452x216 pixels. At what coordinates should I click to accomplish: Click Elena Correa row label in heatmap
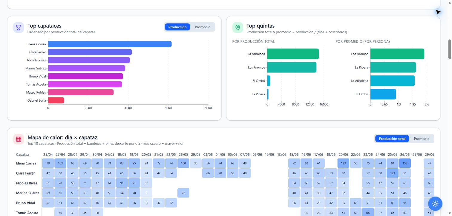pyautogui.click(x=26, y=163)
